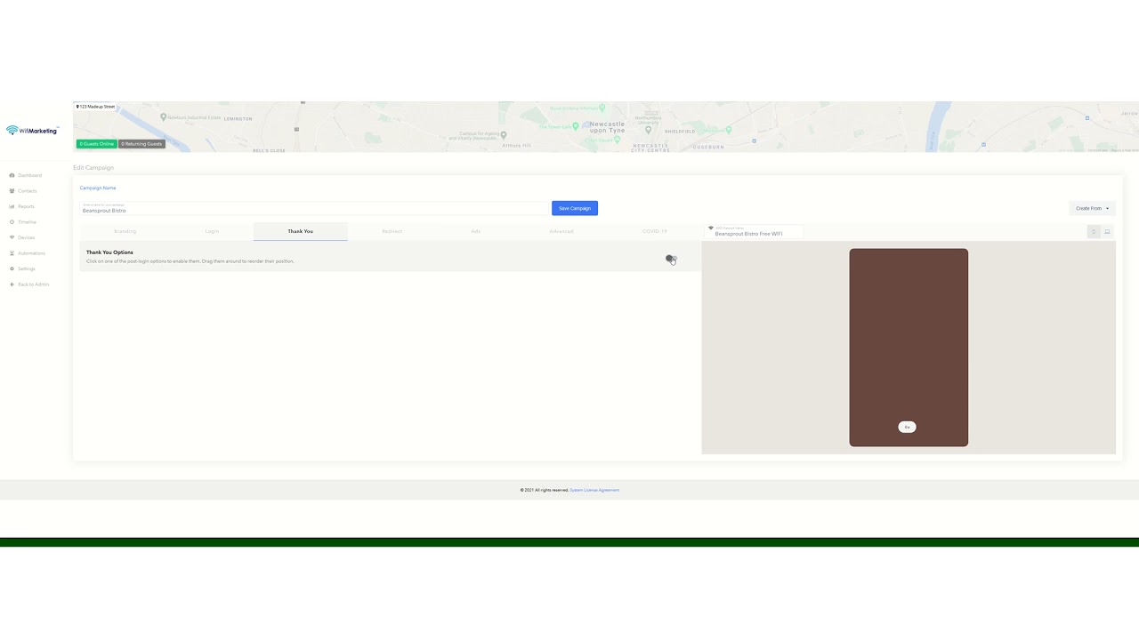
Task: Switch to the Login tab
Action: [x=212, y=231]
